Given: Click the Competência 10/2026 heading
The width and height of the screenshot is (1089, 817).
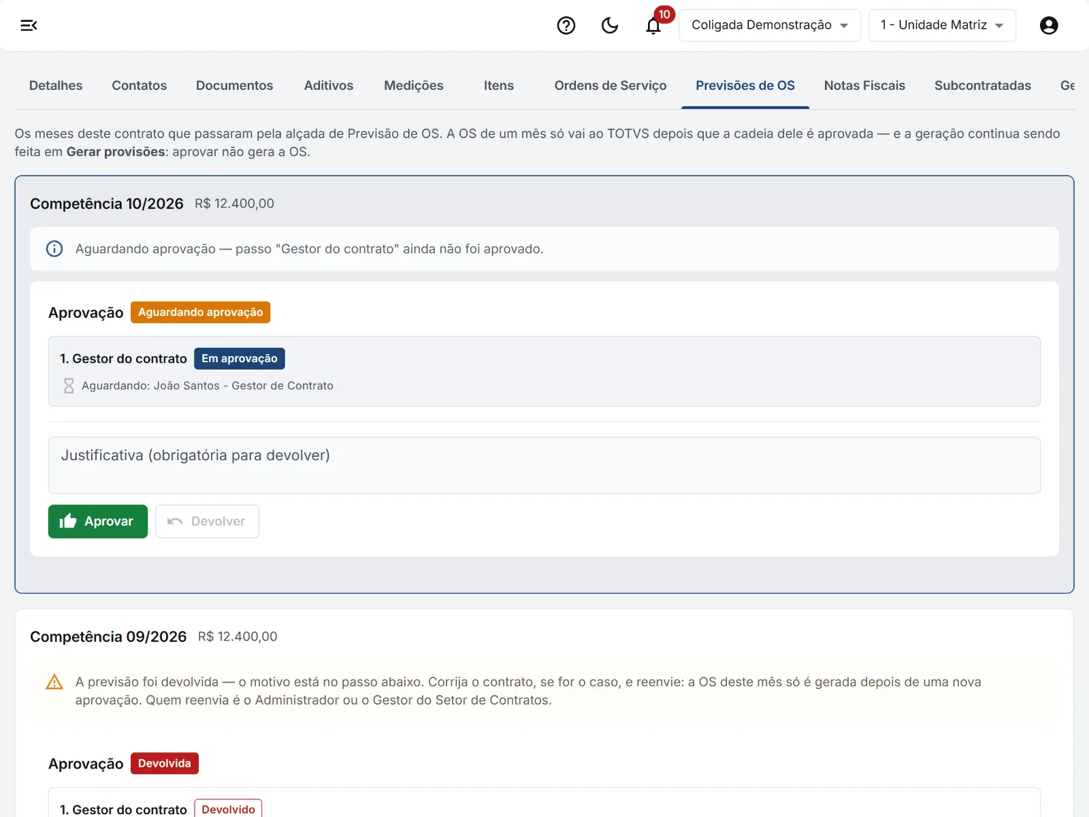Looking at the screenshot, I should (x=107, y=204).
